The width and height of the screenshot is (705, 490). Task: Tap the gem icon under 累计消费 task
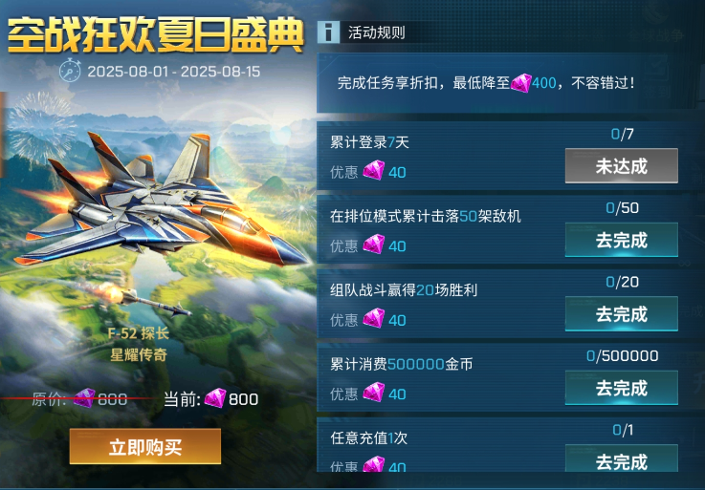pos(374,393)
